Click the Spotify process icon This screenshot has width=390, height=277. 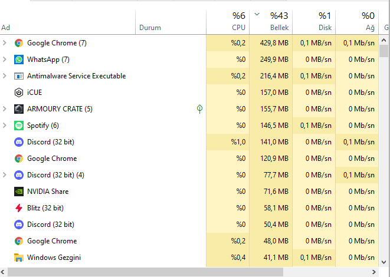(19, 126)
